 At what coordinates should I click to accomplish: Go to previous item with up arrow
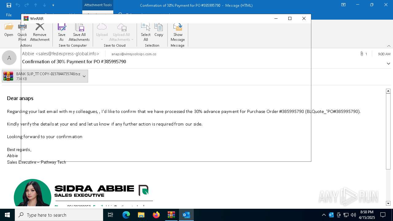[x=36, y=5]
